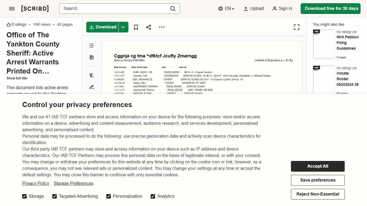Open the Download options dropdown arrow
The height and width of the screenshot is (206, 367).
click(x=123, y=27)
